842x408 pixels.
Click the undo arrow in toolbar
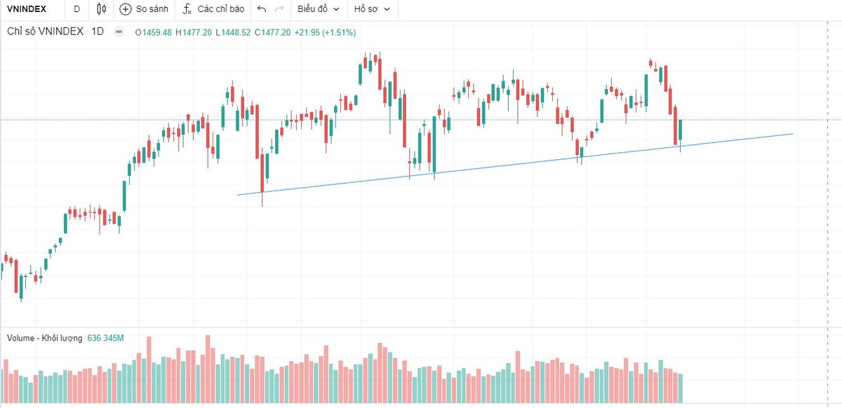click(x=262, y=9)
